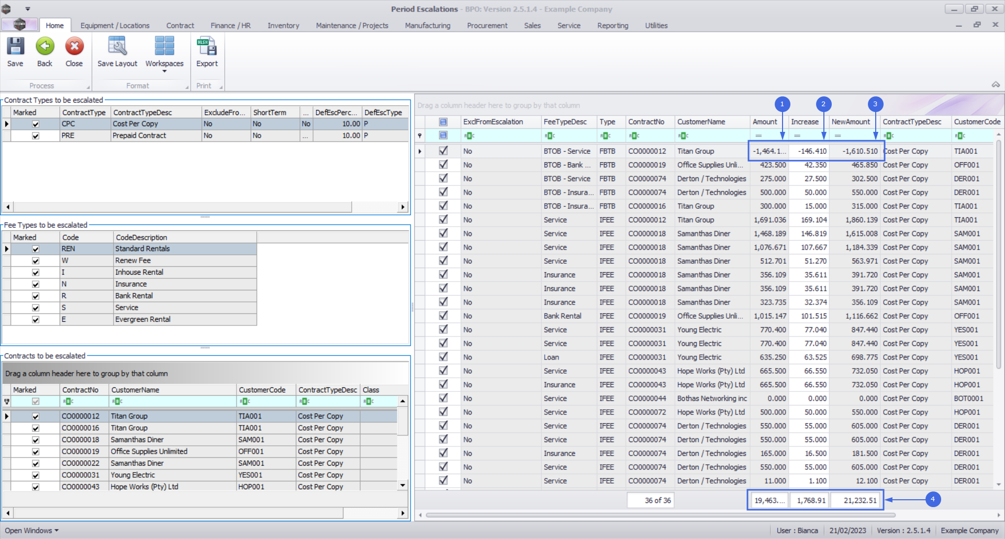The width and height of the screenshot is (1005, 539).
Task: Collapse the ribbon using the chevron icon
Action: [996, 84]
